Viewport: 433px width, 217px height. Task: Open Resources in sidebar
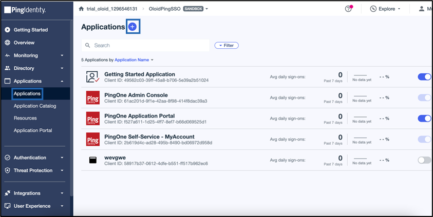point(25,118)
